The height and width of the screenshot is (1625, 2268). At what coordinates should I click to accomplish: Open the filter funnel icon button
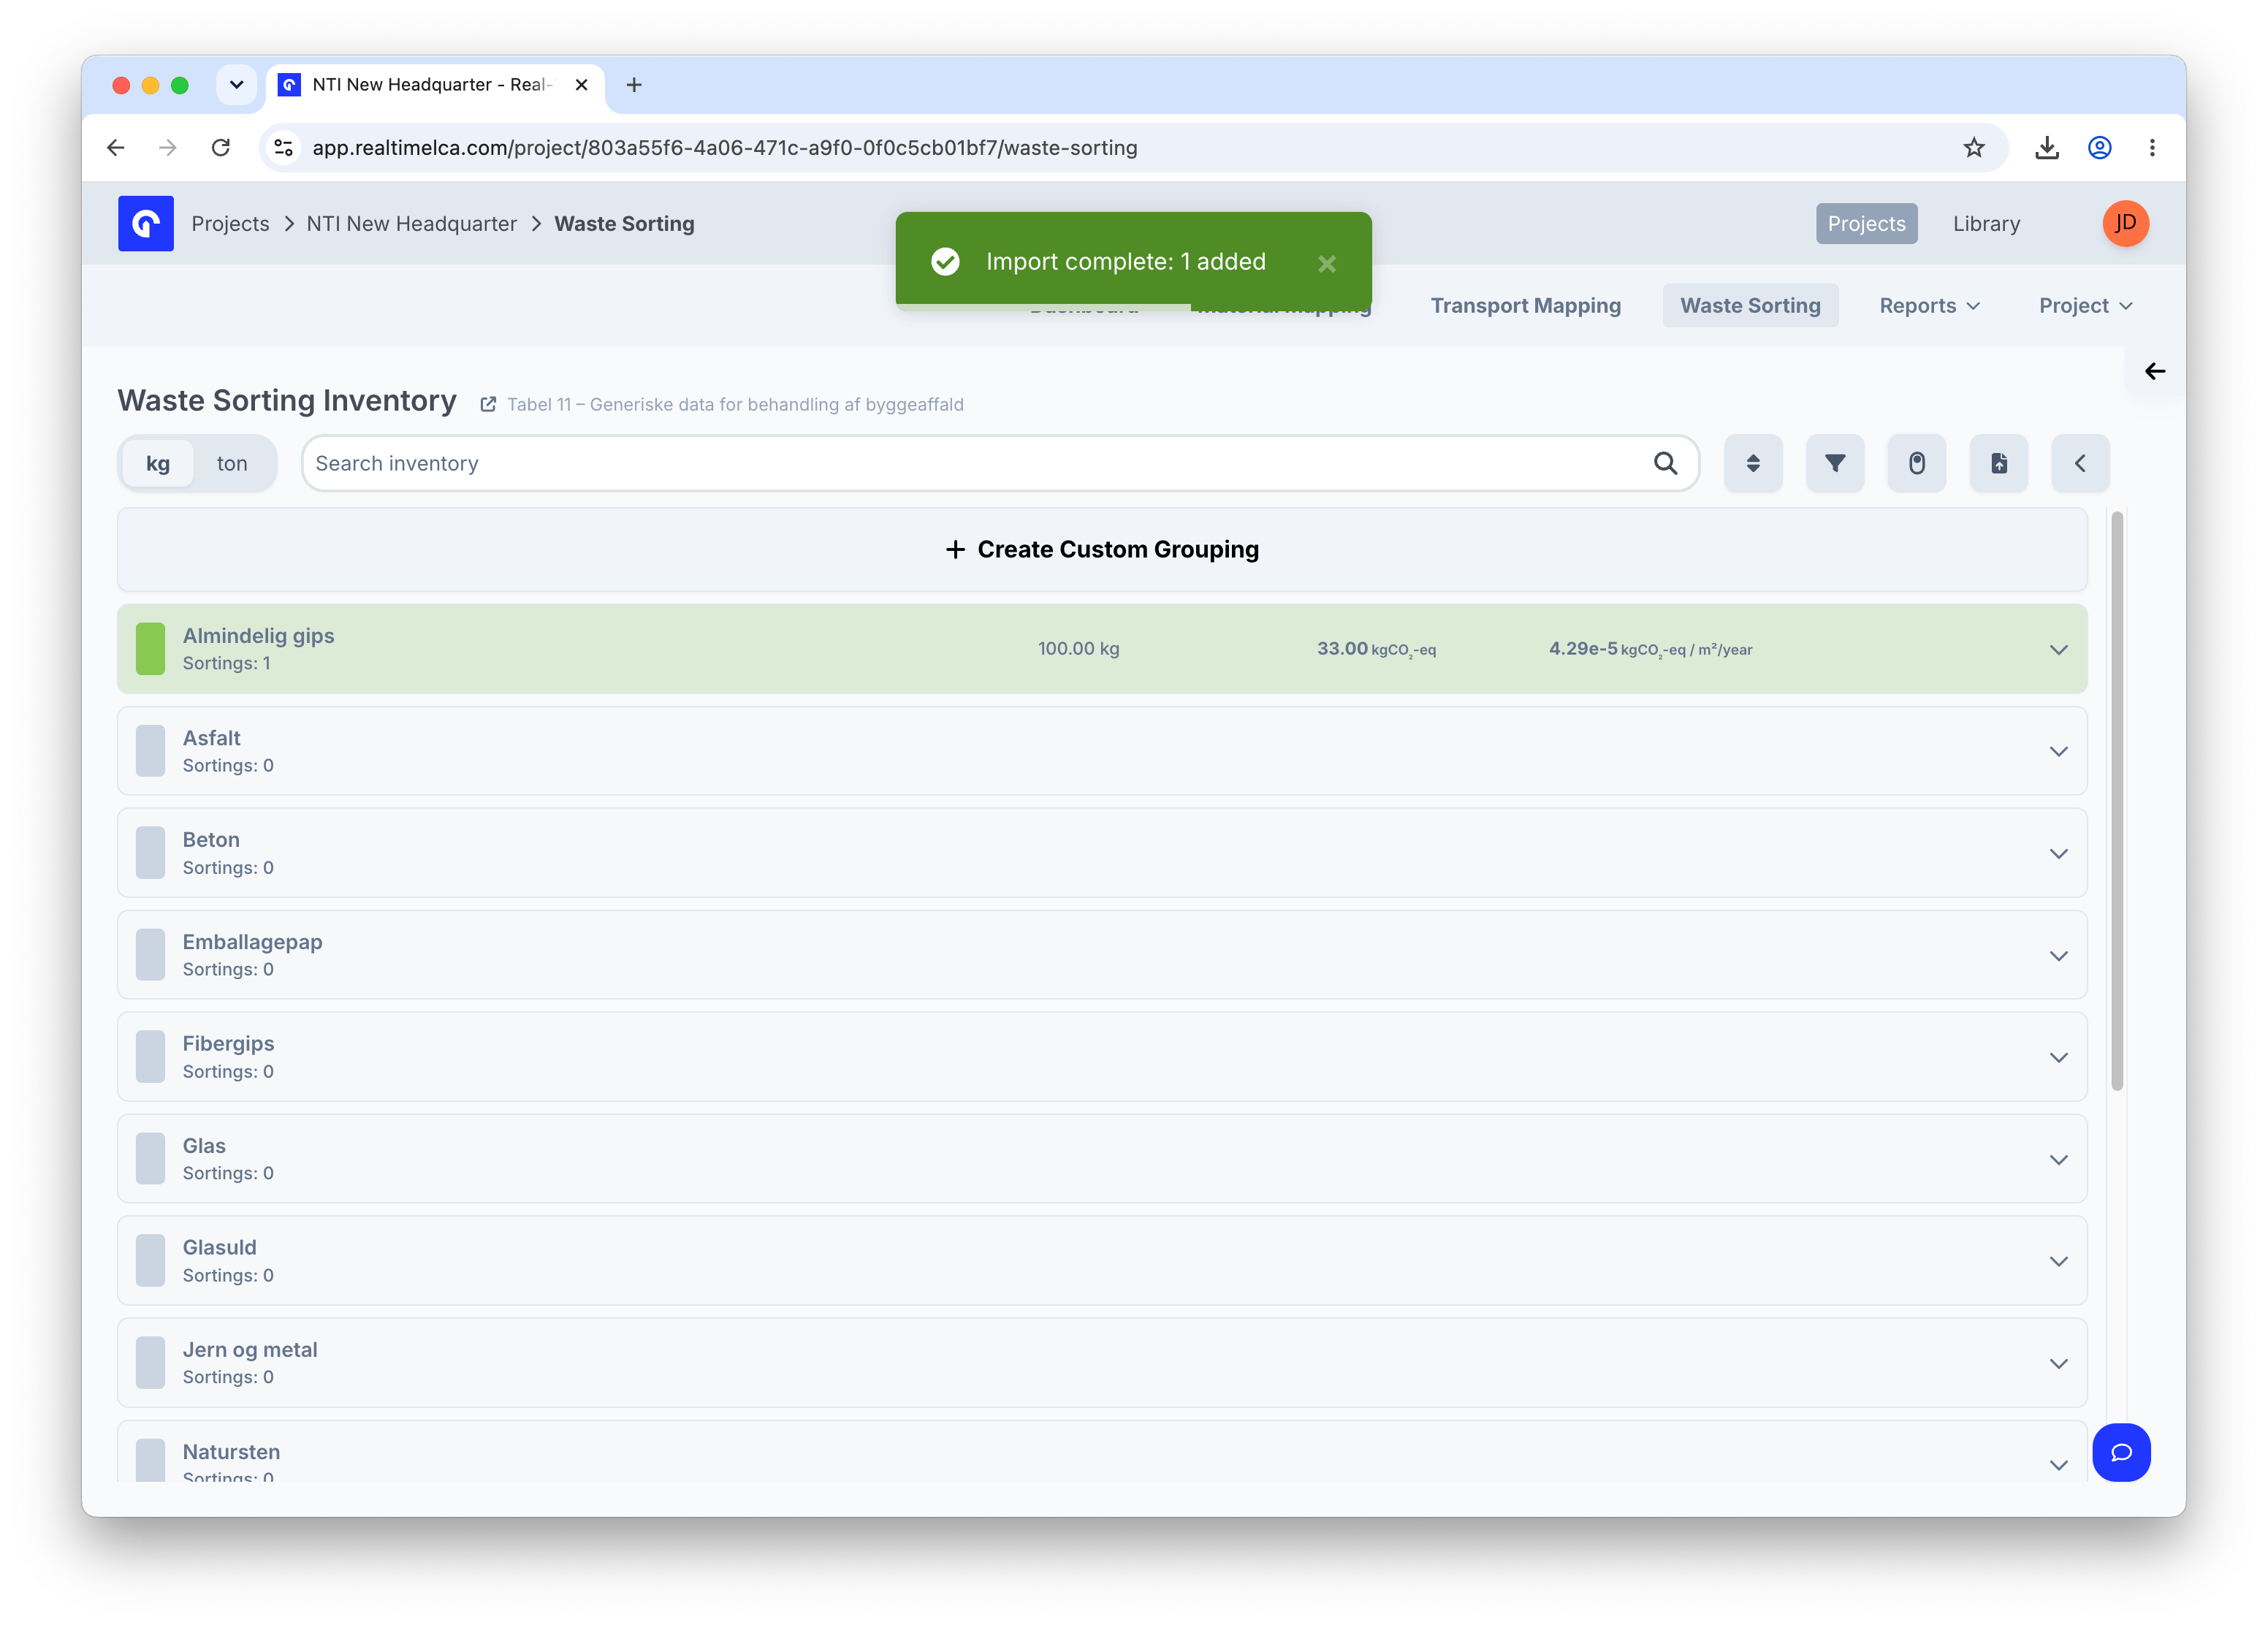pos(1835,463)
